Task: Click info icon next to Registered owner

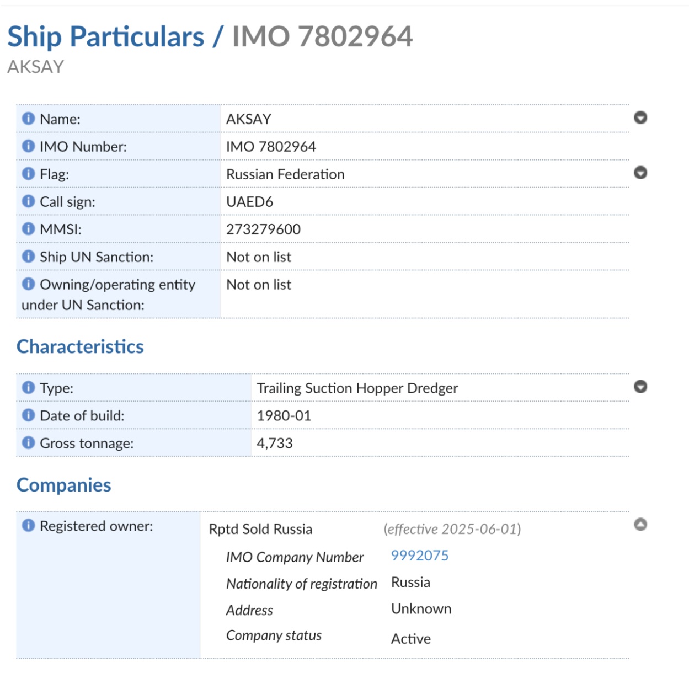Action: (28, 526)
